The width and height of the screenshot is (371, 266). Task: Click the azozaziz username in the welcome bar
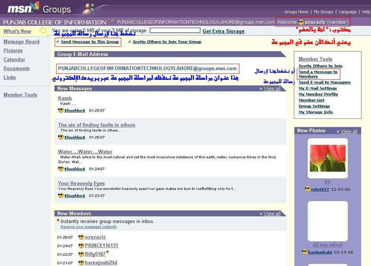(x=315, y=22)
